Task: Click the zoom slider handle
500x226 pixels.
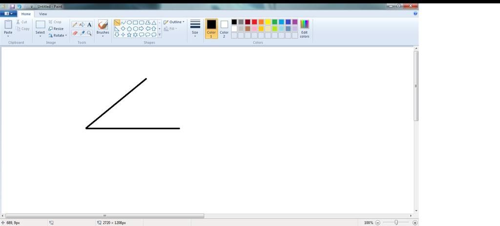Action: click(x=396, y=223)
